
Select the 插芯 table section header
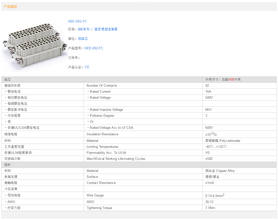coord(8,79)
